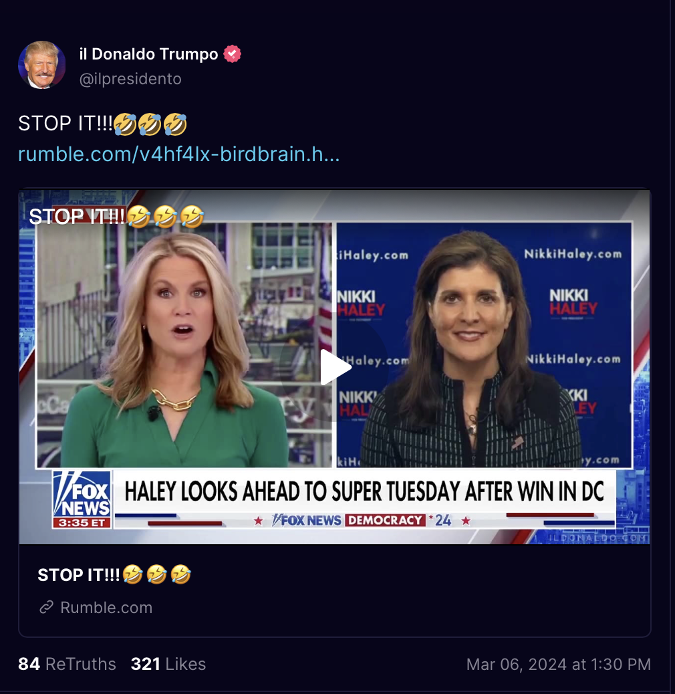Click the first laughing emoji in post text
Viewport: 675px width, 694px height.
tap(125, 124)
